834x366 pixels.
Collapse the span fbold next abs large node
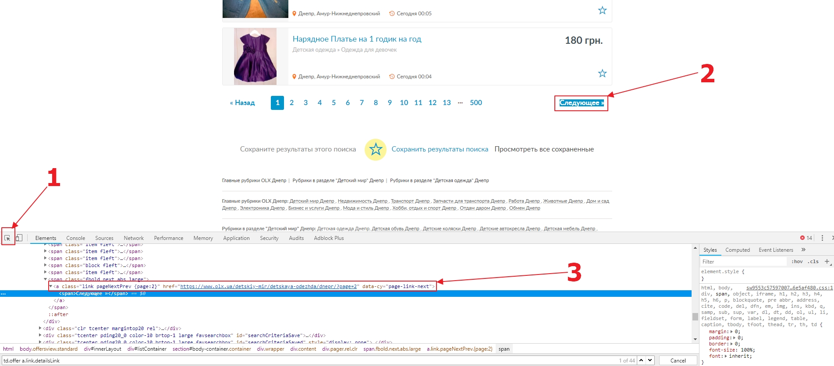click(x=45, y=279)
